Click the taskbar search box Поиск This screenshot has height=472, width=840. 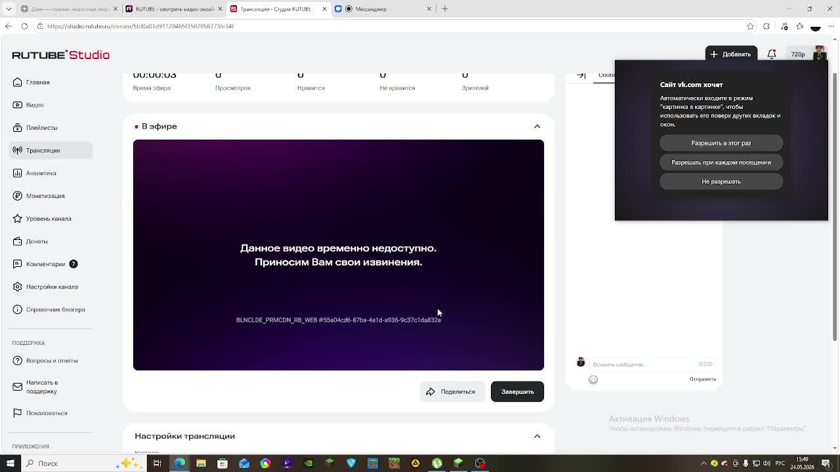coord(83,463)
